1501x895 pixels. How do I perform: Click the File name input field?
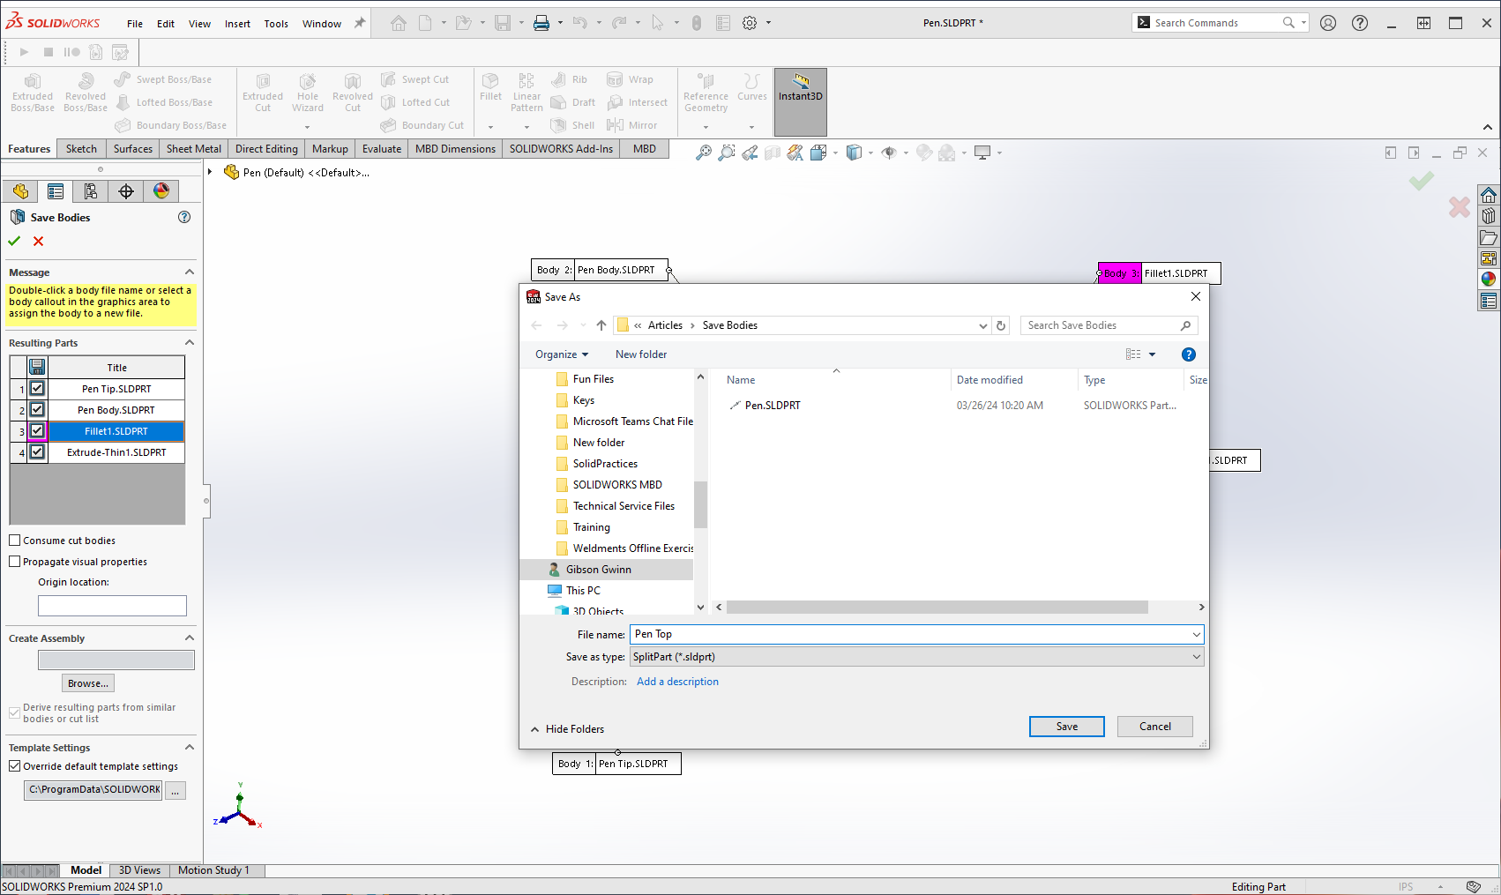pos(910,634)
